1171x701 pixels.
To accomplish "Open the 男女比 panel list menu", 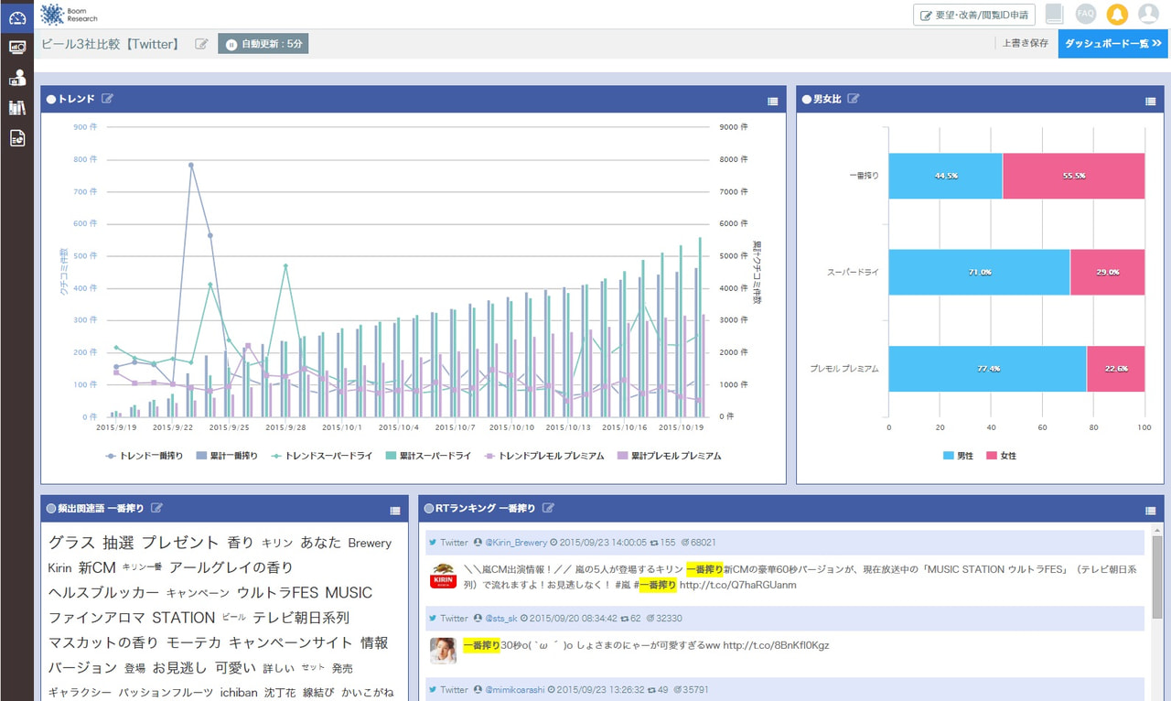I will tap(1151, 101).
